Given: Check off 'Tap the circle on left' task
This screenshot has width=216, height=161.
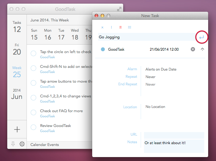Looking at the screenshot, I should coord(33,53).
